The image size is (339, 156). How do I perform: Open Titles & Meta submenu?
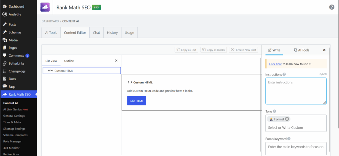pyautogui.click(x=12, y=122)
